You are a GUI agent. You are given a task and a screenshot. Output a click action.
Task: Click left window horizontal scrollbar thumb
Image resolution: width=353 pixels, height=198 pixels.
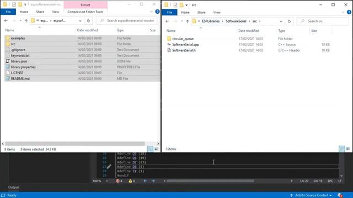click(75, 144)
